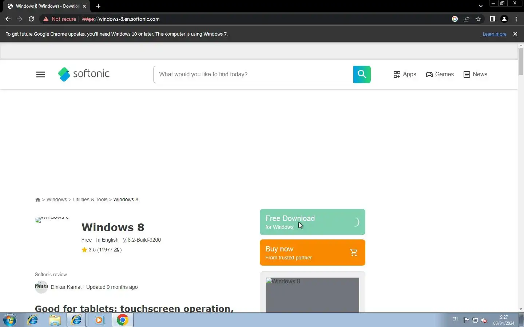Click the Windows 8 app icon image
This screenshot has width=524, height=327.
[52, 219]
